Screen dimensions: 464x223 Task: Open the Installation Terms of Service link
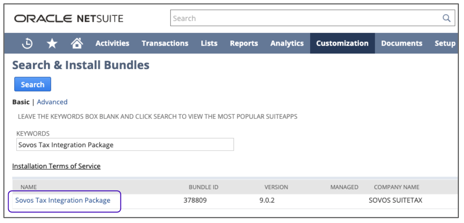coord(56,166)
